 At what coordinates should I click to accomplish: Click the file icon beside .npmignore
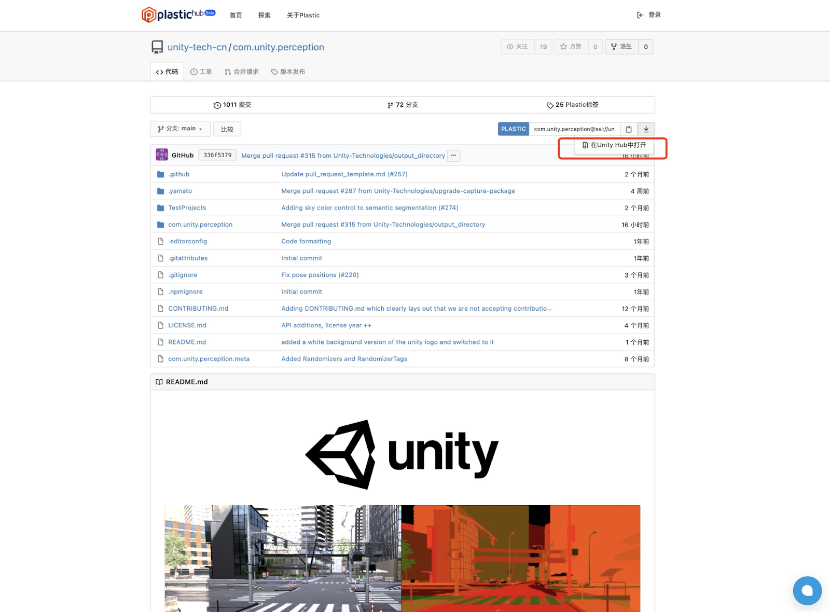click(x=161, y=292)
